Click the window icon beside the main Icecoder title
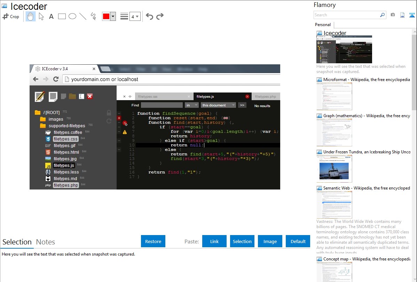417x282 pixels. 4,6
